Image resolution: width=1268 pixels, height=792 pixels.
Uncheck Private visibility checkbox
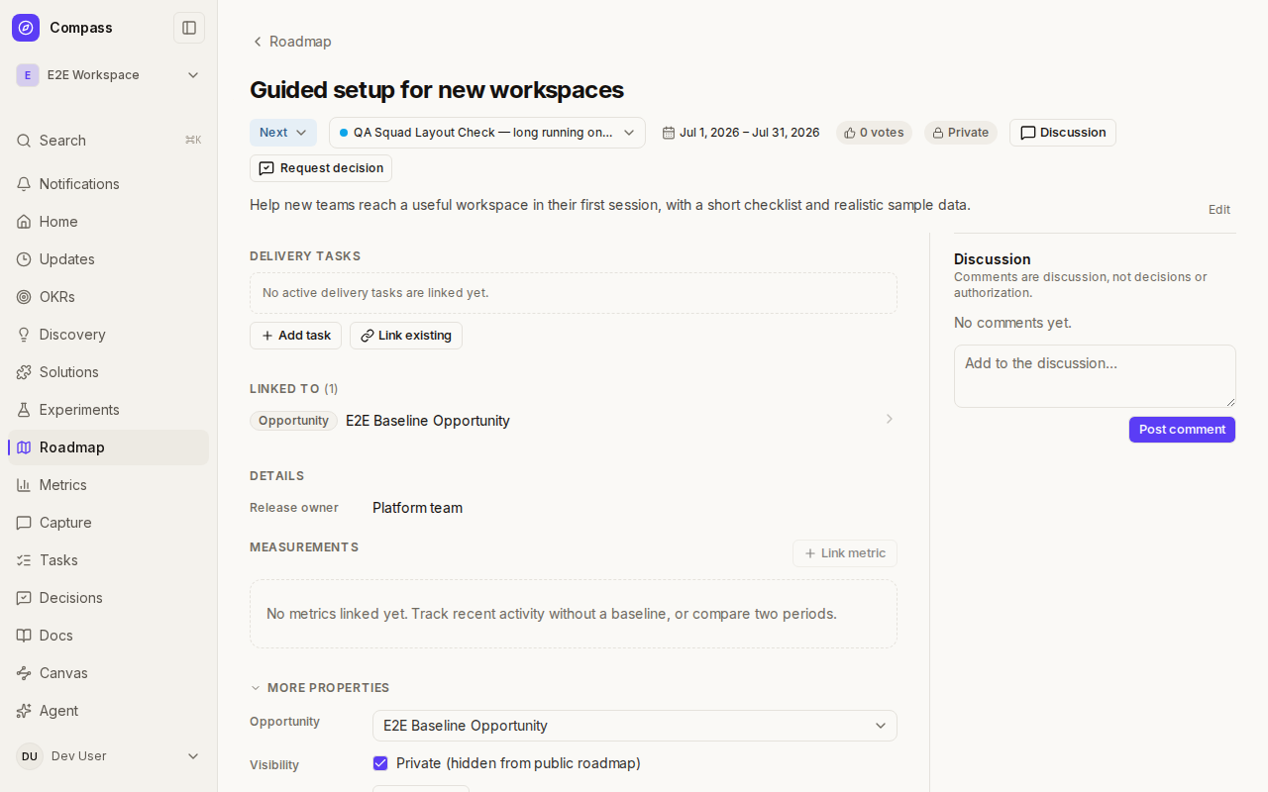[x=380, y=763]
